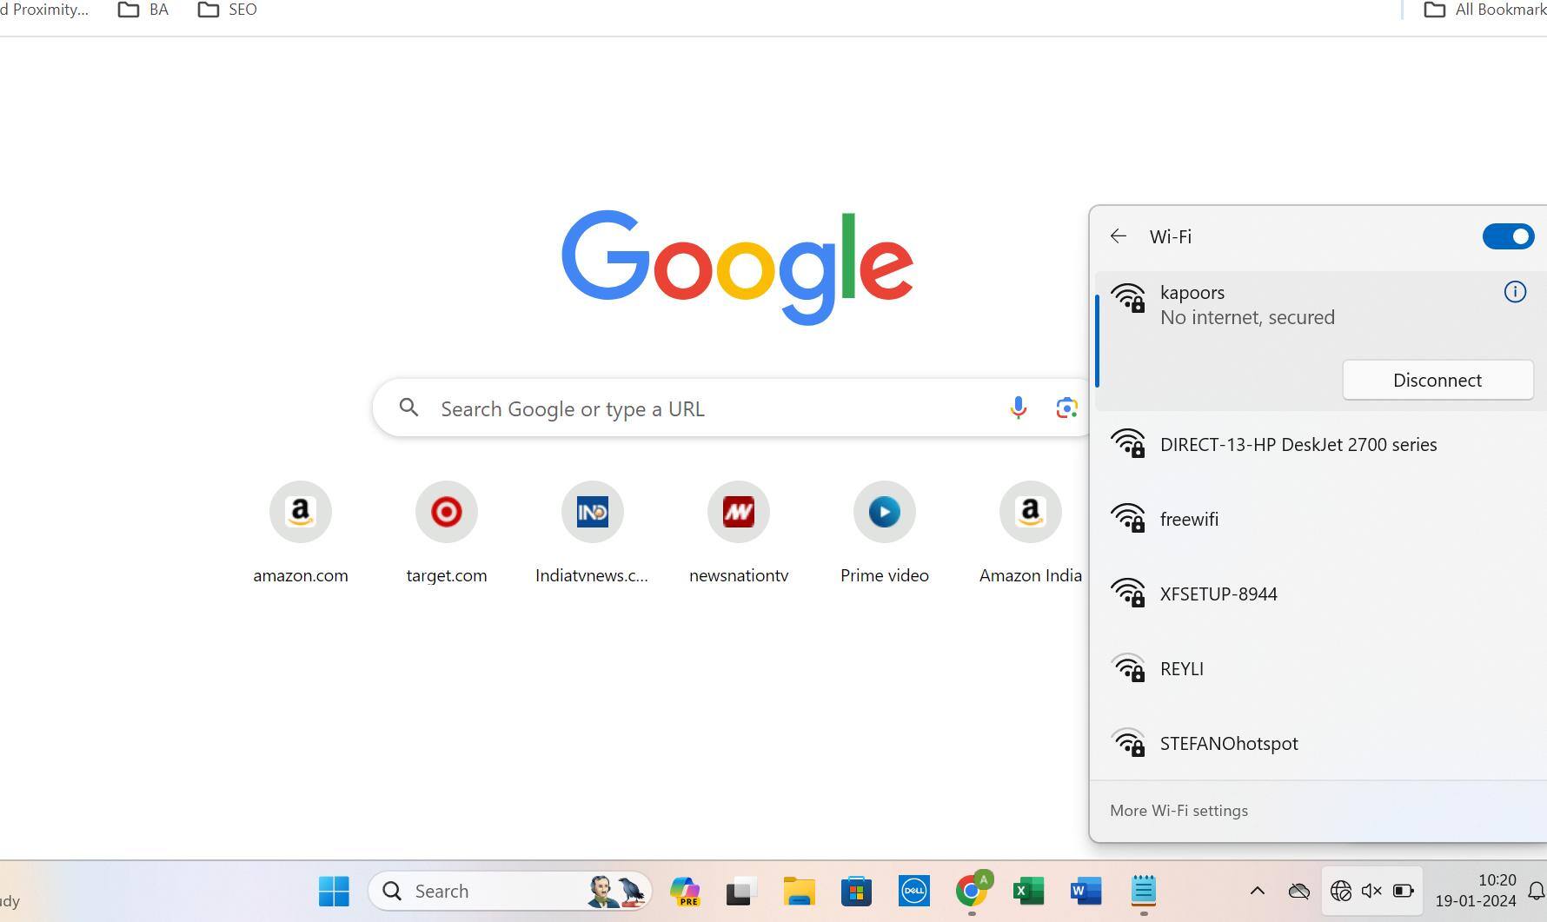The width and height of the screenshot is (1547, 922).
Task: Open the Prime video shortcut
Action: [884, 512]
